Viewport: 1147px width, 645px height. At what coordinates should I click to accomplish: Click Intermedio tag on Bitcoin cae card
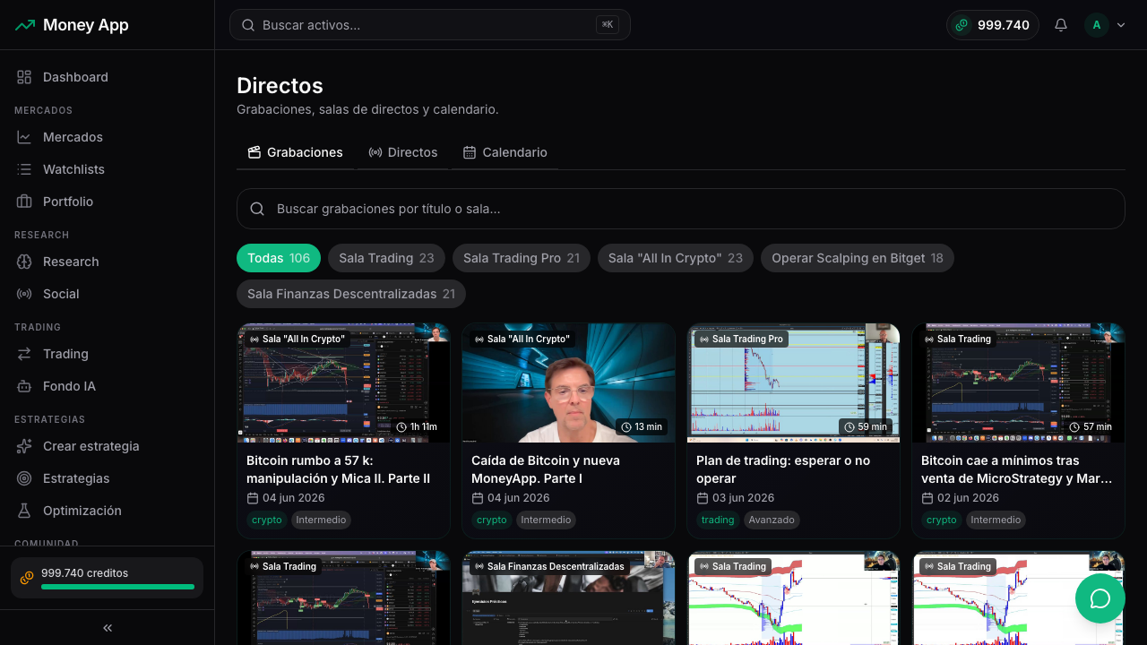pyautogui.click(x=996, y=520)
